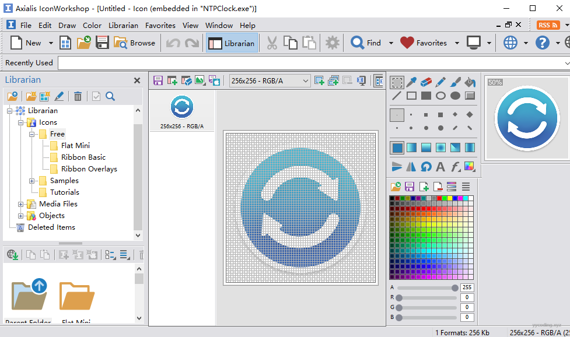Open the Favorites menu in menu bar
The image size is (570, 337).
pyautogui.click(x=160, y=25)
